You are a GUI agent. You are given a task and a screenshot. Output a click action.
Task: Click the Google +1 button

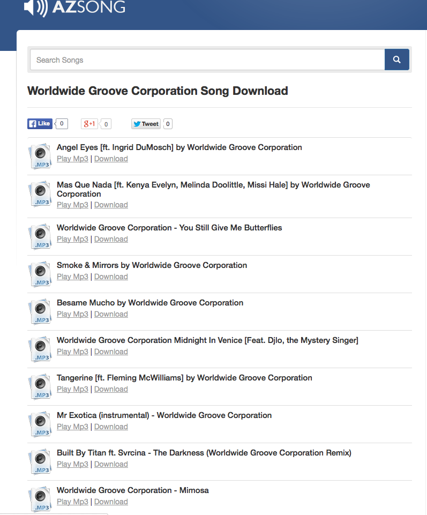(x=89, y=124)
